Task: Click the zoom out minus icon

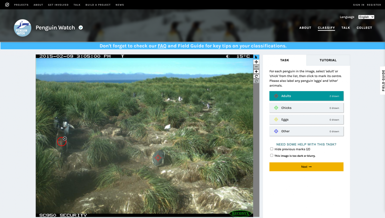Action: tap(256, 67)
